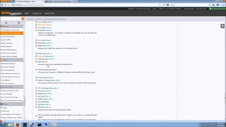Uncheck the Pear checkbox

[x=36, y=28]
